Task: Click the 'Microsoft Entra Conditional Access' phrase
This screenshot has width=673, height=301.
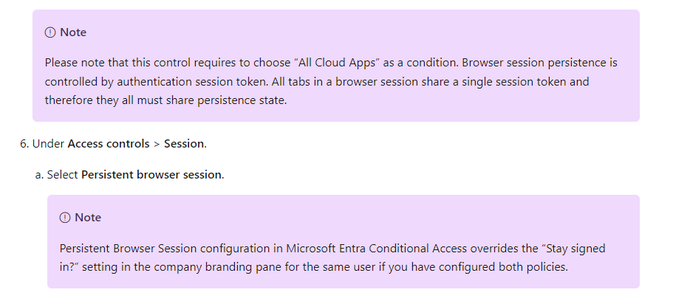Action: click(x=377, y=249)
